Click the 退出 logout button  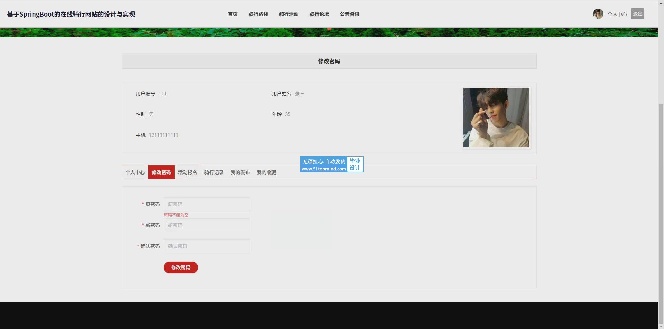click(637, 14)
